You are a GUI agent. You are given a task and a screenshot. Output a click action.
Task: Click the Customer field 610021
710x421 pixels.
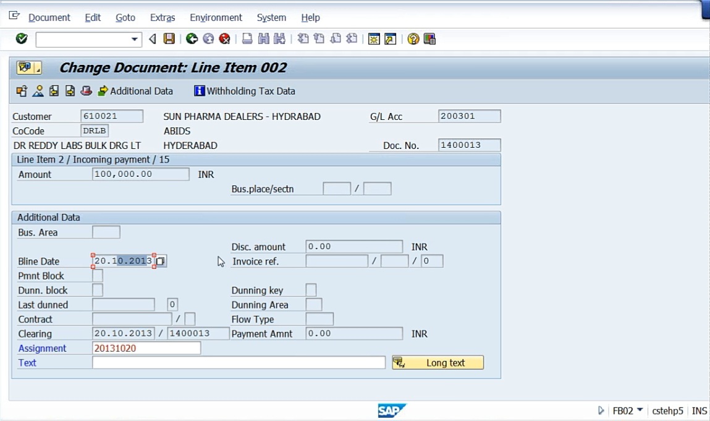(x=112, y=116)
